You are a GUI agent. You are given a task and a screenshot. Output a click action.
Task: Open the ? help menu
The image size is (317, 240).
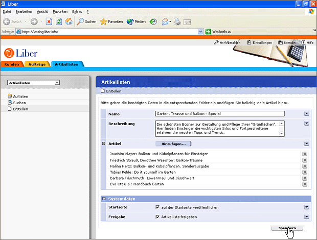[88, 12]
